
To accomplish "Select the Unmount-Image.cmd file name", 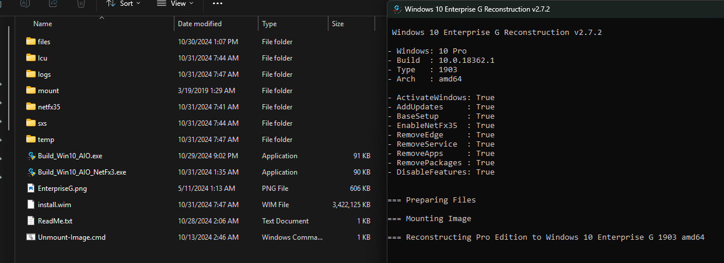I will [x=72, y=237].
